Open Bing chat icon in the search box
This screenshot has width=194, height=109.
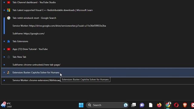pos(125,105)
